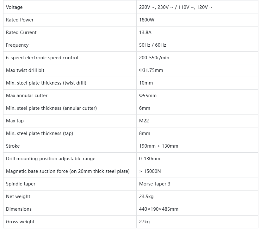260x229 pixels.
Task: Select the 6-speed electronic speed control label
Action: pos(42,58)
